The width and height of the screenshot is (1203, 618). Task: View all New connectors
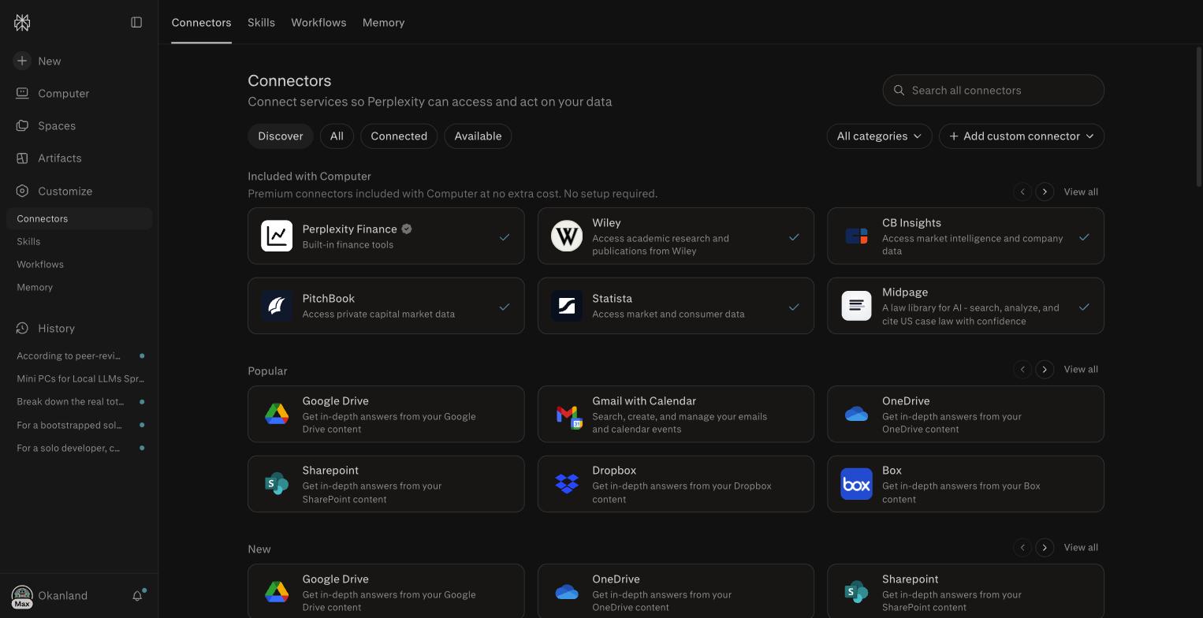1081,547
